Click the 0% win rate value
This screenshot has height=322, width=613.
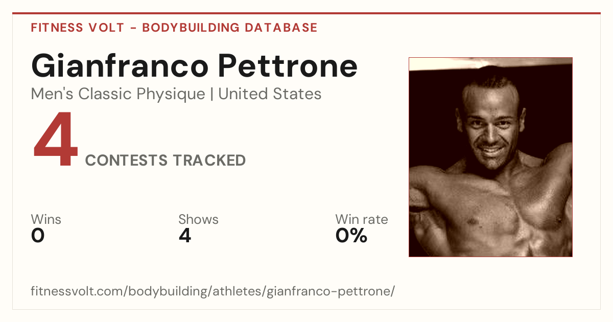351,236
